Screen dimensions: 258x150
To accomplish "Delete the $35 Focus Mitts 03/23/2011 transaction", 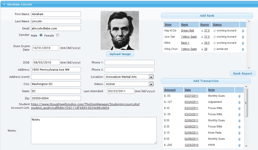I will click(x=239, y=109).
